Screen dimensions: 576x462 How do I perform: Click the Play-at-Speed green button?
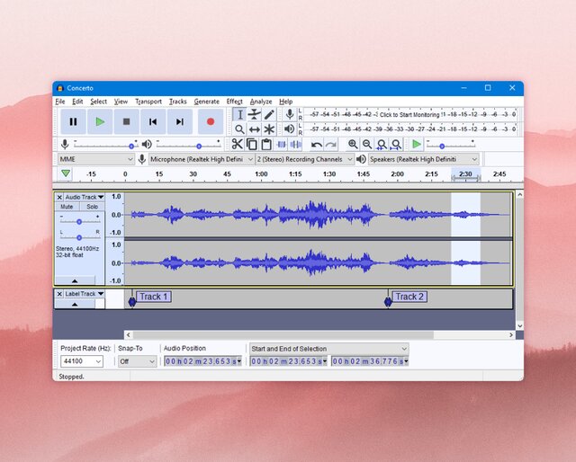pyautogui.click(x=417, y=144)
